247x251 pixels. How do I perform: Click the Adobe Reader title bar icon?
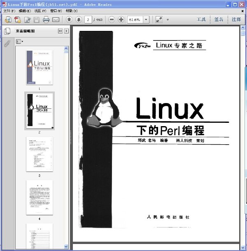coord(5,4)
